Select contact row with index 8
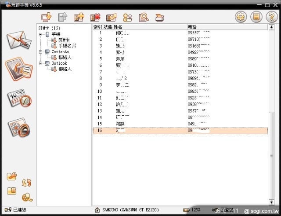The width and height of the screenshot is (281, 216). [180, 78]
